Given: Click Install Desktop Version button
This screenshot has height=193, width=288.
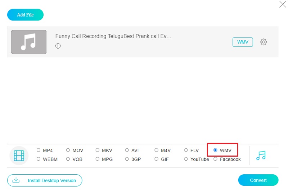Looking at the screenshot, I should 45,180.
